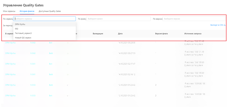Open the 'Выберите флаги' flag filter
The height and width of the screenshot is (107, 227).
click(x=118, y=19)
